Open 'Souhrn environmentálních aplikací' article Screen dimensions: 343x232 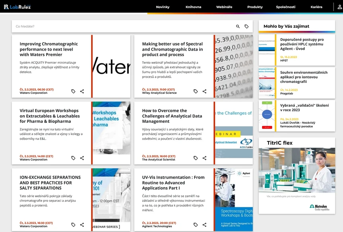[304, 77]
